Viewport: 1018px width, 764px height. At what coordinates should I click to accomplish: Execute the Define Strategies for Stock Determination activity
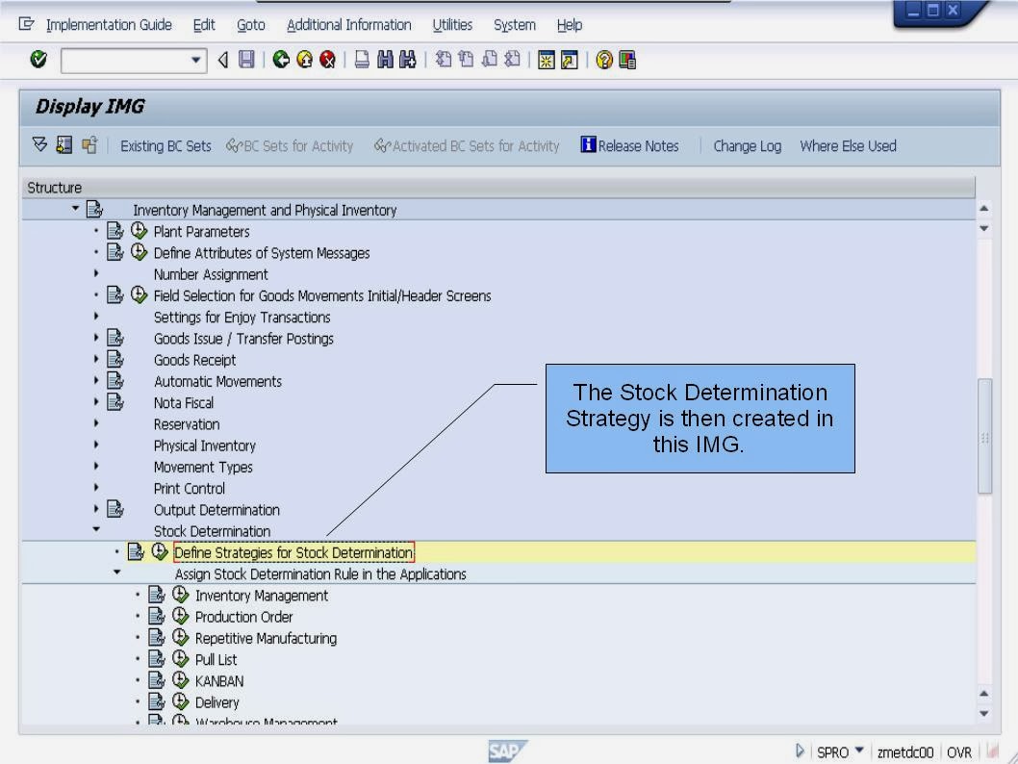click(x=160, y=551)
